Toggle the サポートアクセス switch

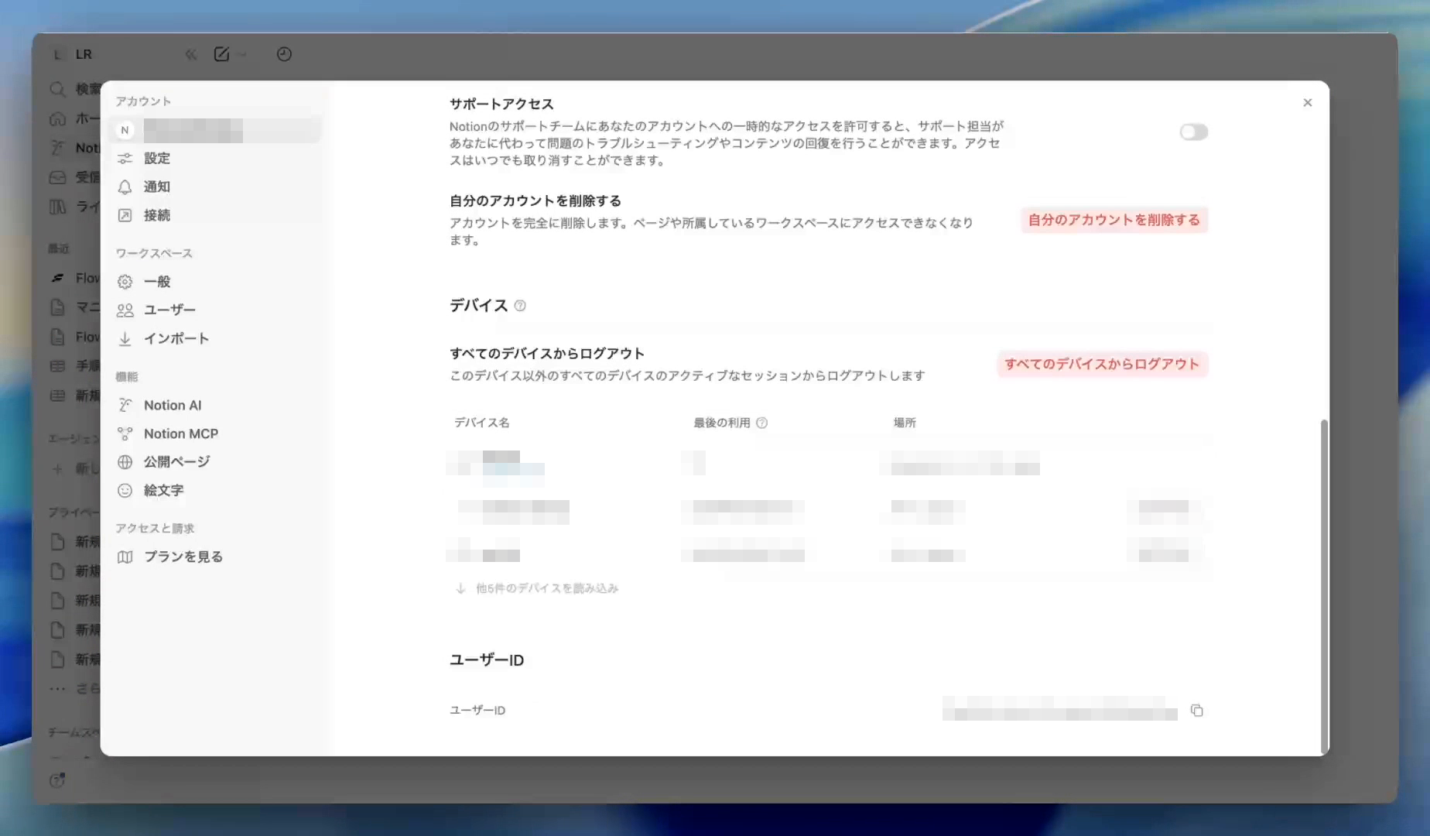(1193, 132)
